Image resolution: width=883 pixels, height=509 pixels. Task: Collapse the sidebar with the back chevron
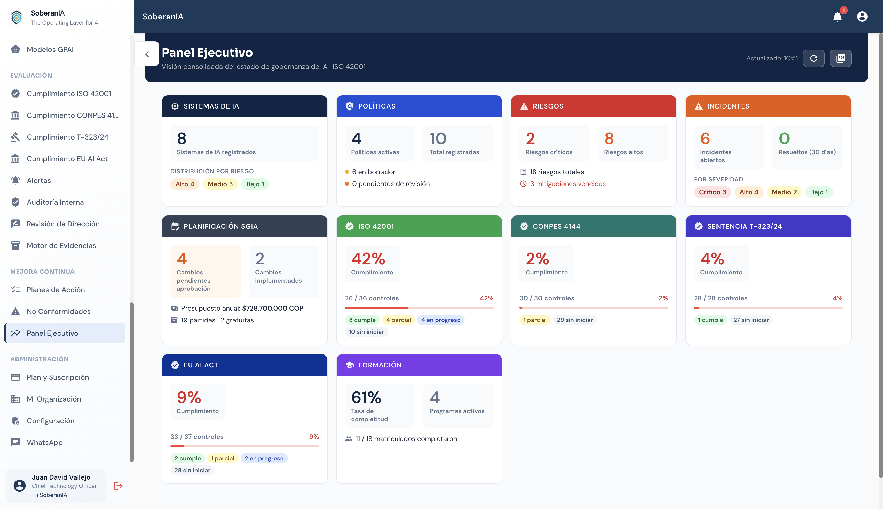tap(147, 54)
